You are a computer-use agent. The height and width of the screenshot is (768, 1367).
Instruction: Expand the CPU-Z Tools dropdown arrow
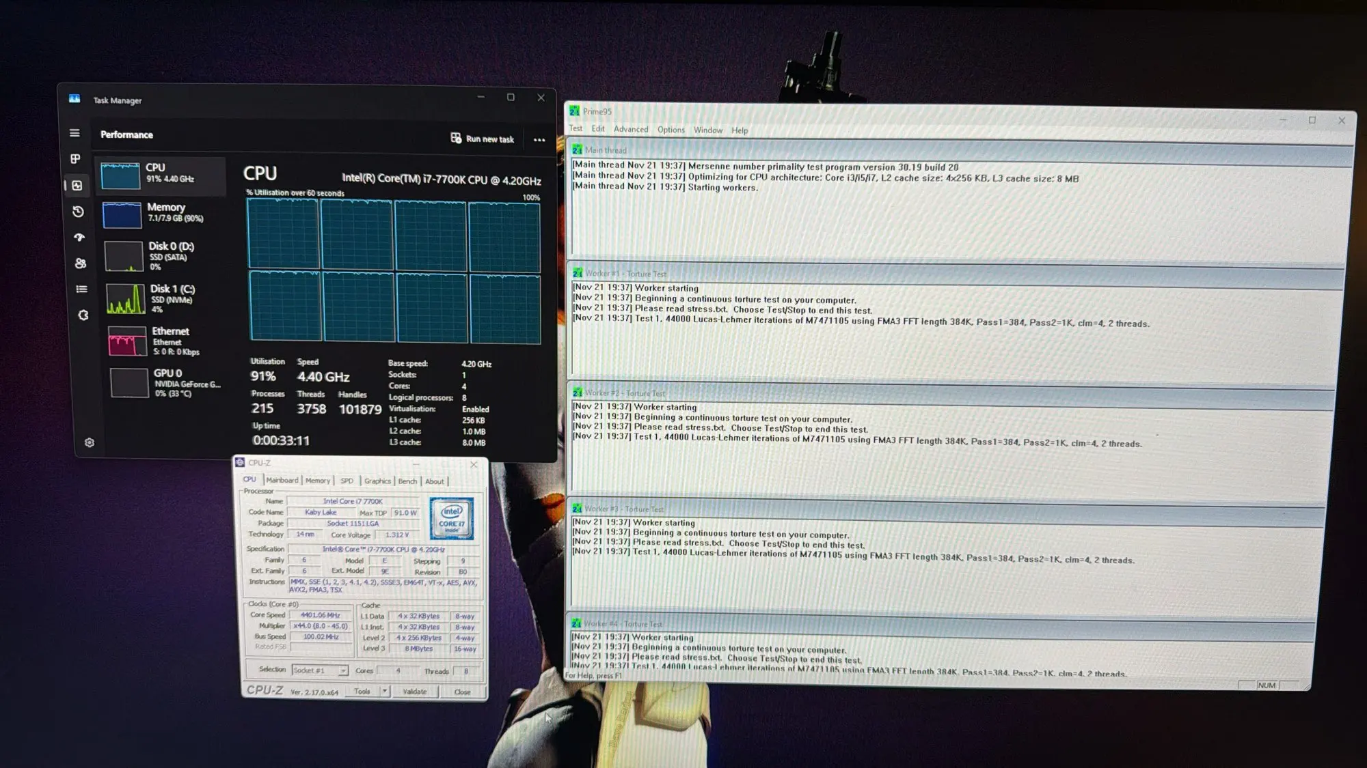point(385,692)
